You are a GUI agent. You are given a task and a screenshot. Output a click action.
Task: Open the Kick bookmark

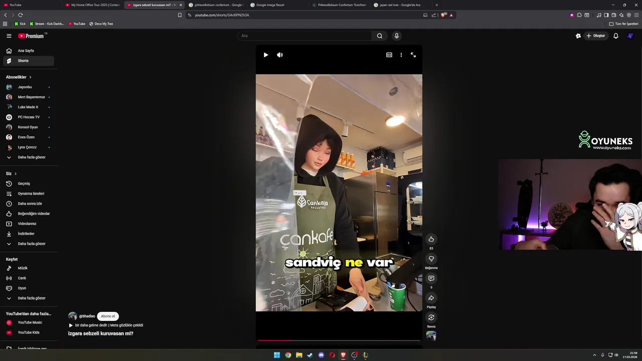(20, 24)
